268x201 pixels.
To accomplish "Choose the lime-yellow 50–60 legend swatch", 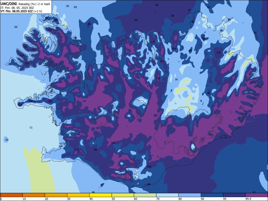I will (123, 195).
